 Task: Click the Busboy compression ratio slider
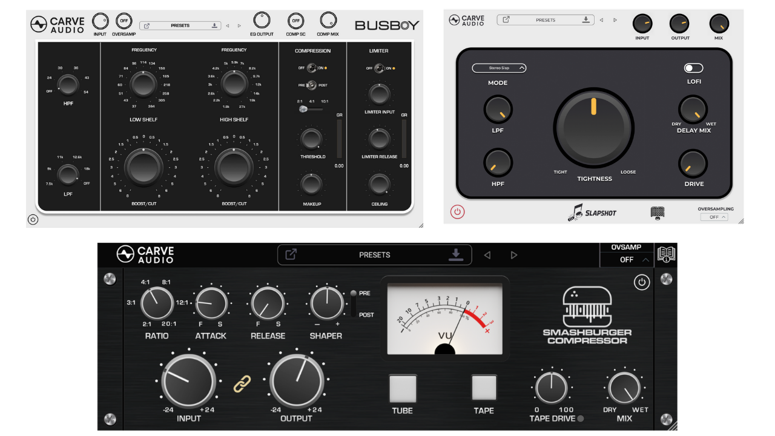(x=304, y=109)
